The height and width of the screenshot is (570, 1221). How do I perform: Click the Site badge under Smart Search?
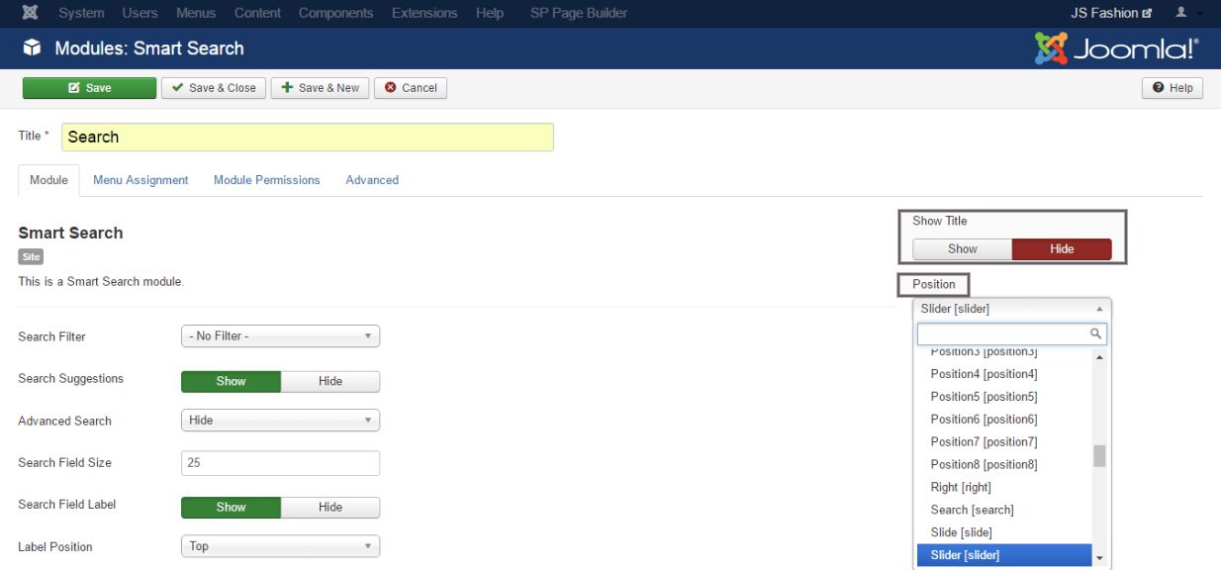tap(31, 257)
